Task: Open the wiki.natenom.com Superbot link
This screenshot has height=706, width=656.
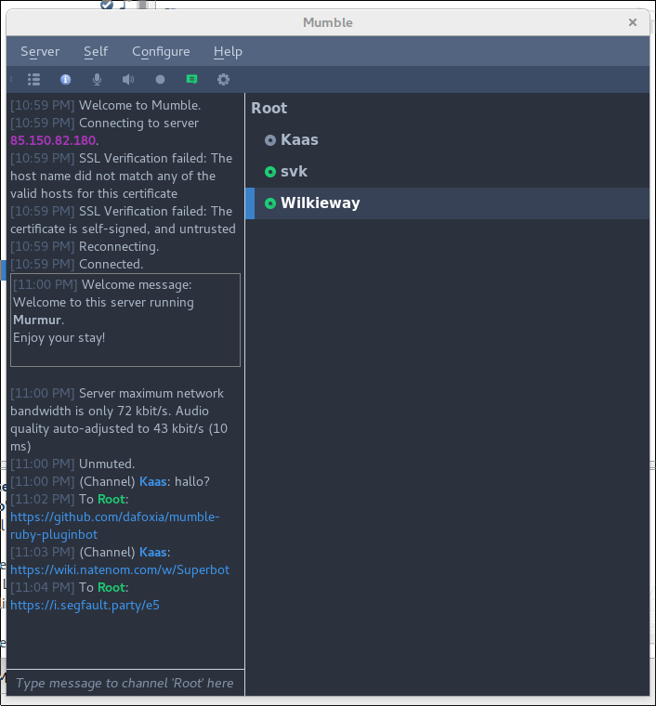Action: coord(119,569)
